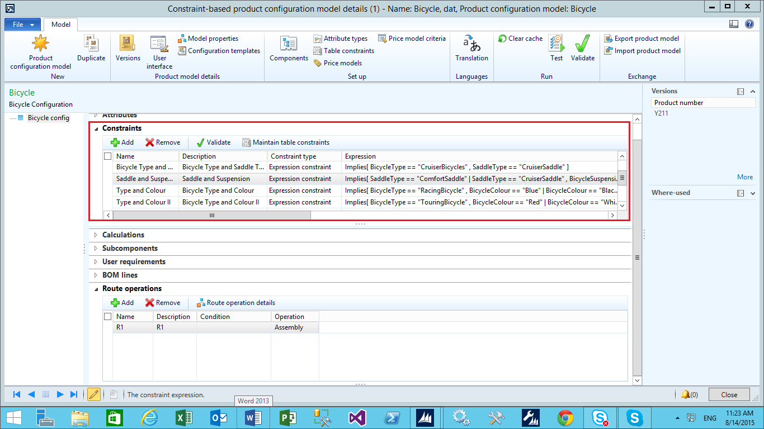Open Price models

pyautogui.click(x=337, y=63)
